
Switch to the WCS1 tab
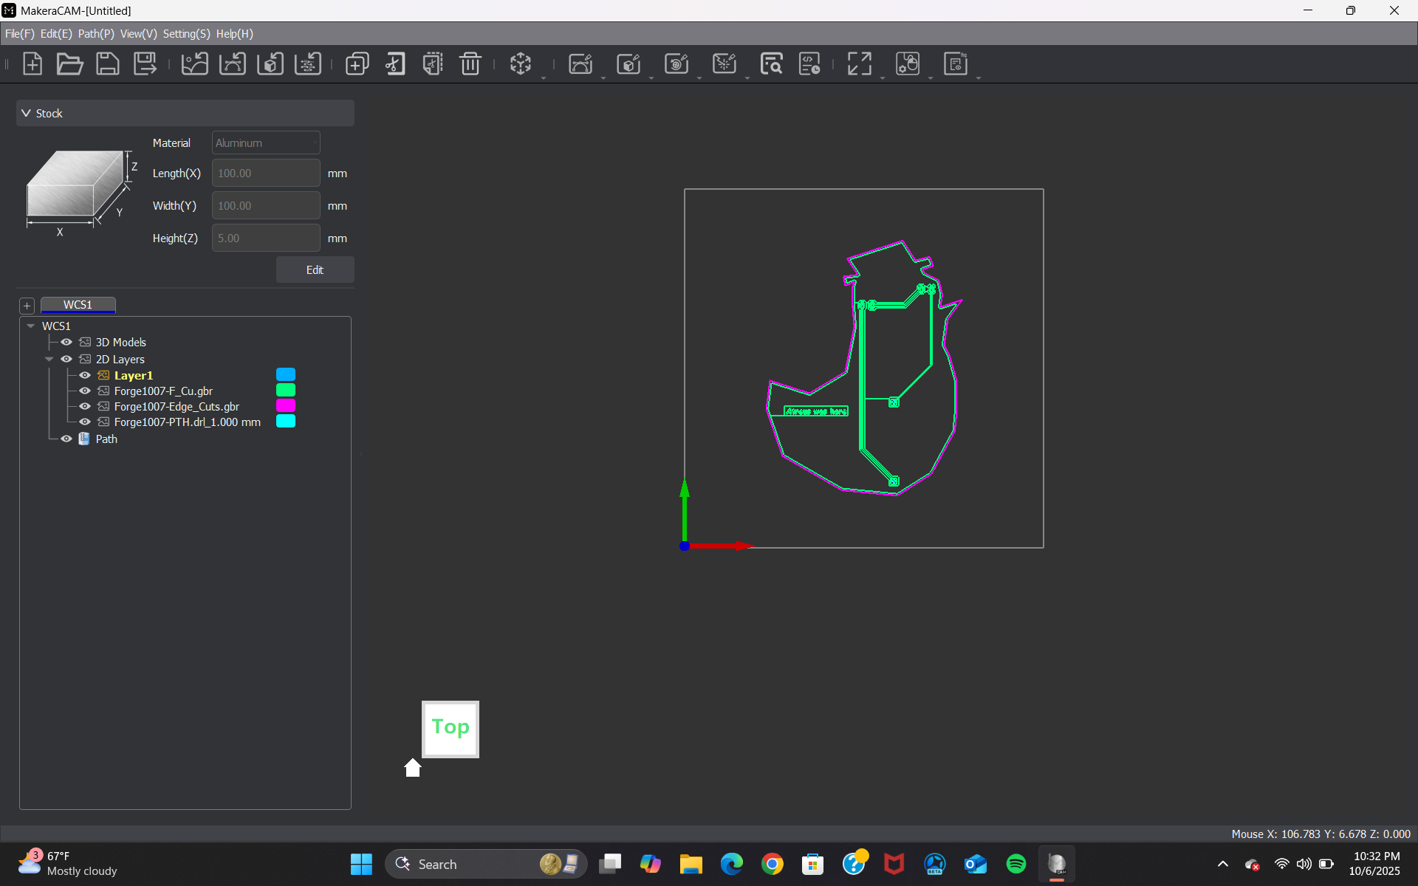(x=78, y=305)
